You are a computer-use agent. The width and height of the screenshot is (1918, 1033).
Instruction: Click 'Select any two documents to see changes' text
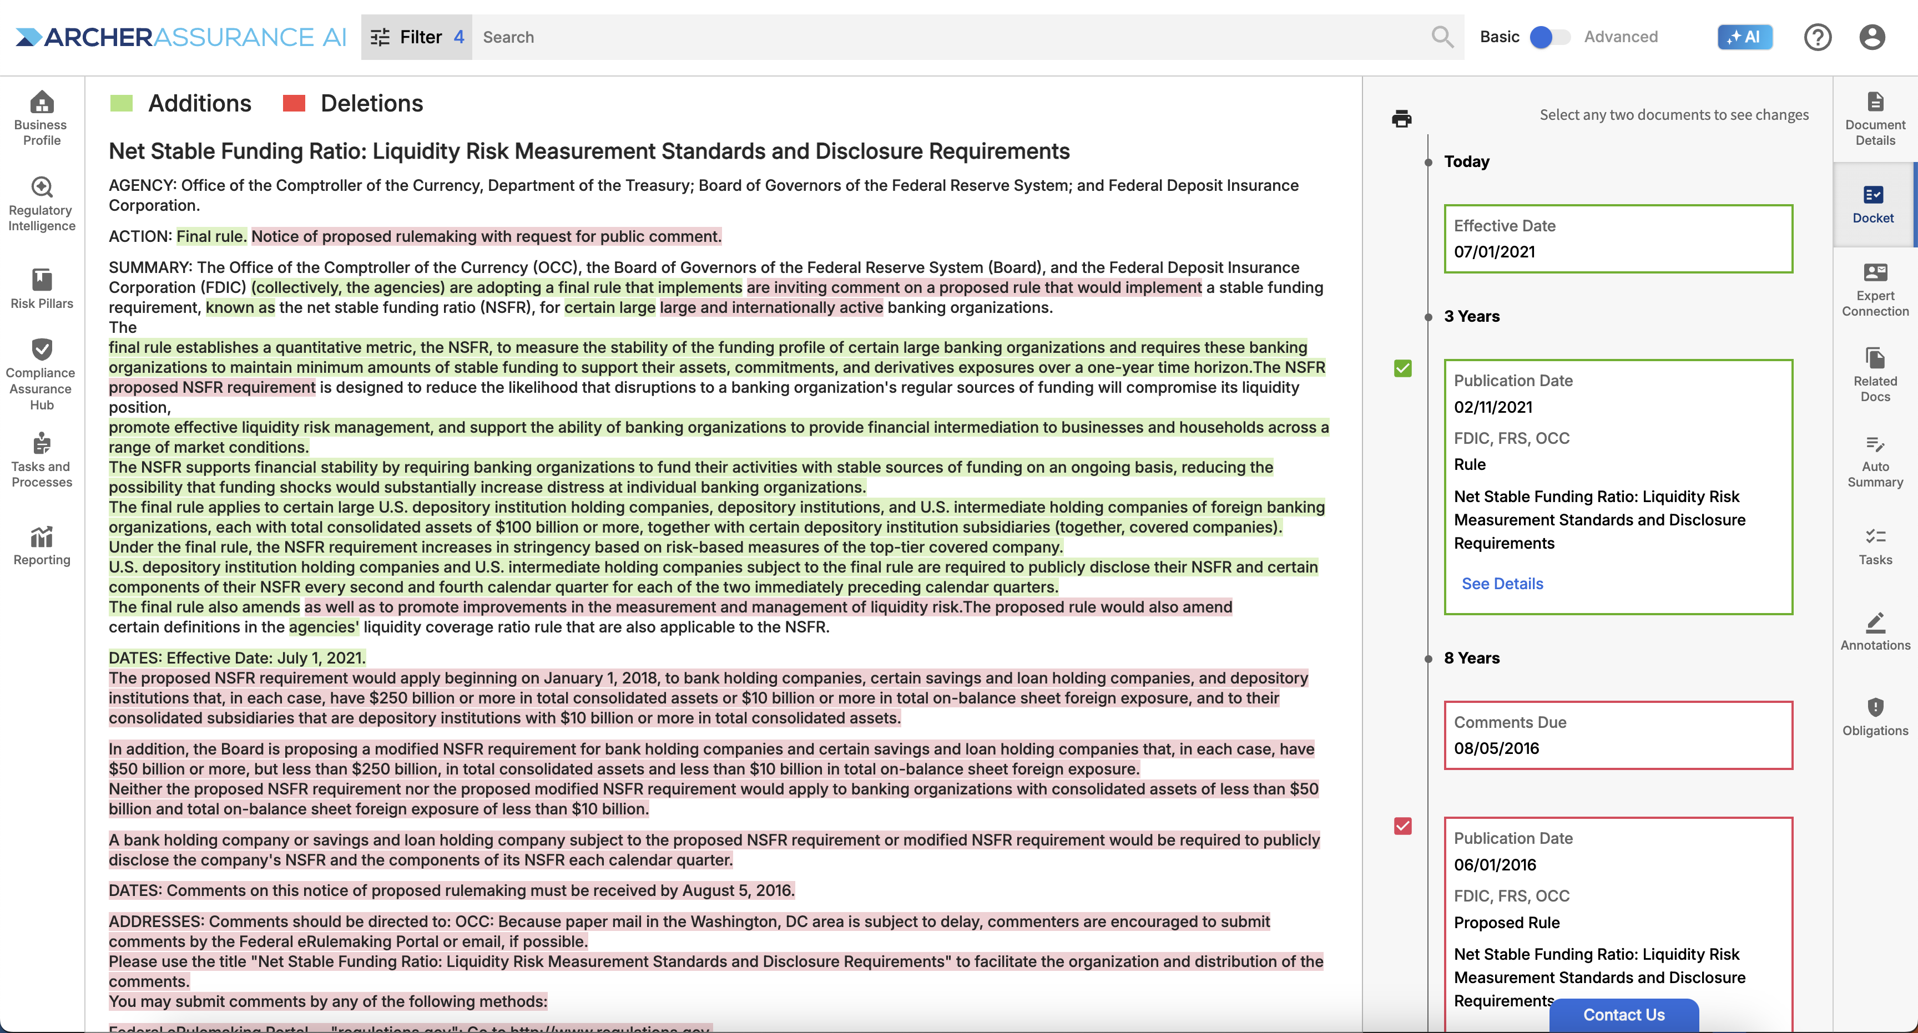1674,115
